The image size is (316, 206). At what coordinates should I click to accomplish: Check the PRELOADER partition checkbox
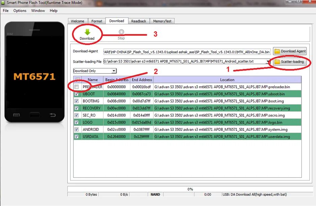(x=77, y=87)
